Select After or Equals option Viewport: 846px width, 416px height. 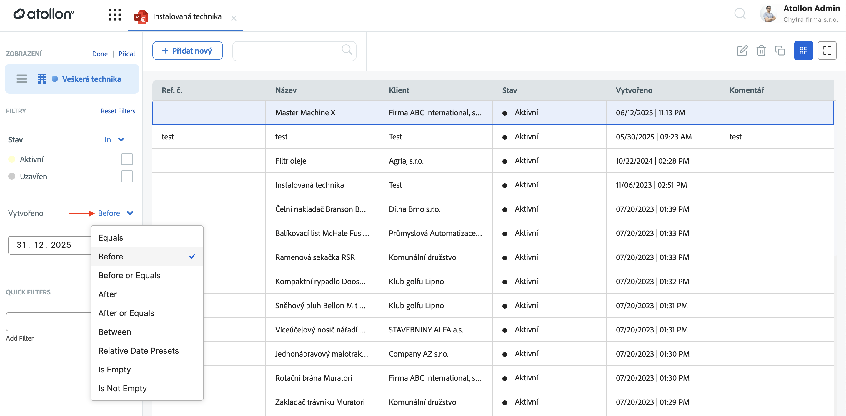(126, 313)
